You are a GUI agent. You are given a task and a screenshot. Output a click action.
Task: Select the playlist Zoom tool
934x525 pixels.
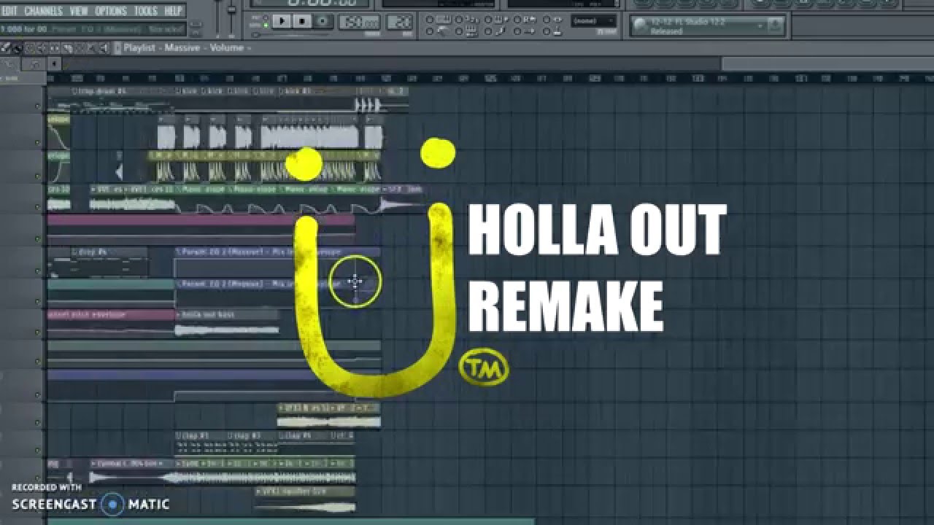(91, 48)
